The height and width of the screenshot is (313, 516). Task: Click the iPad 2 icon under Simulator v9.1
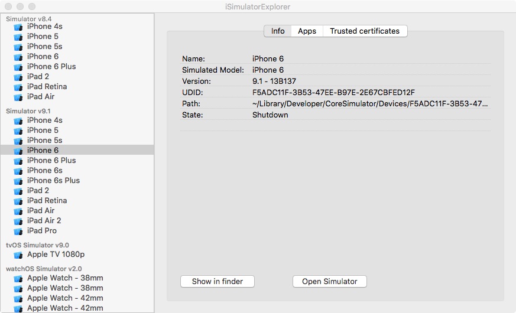coord(18,191)
